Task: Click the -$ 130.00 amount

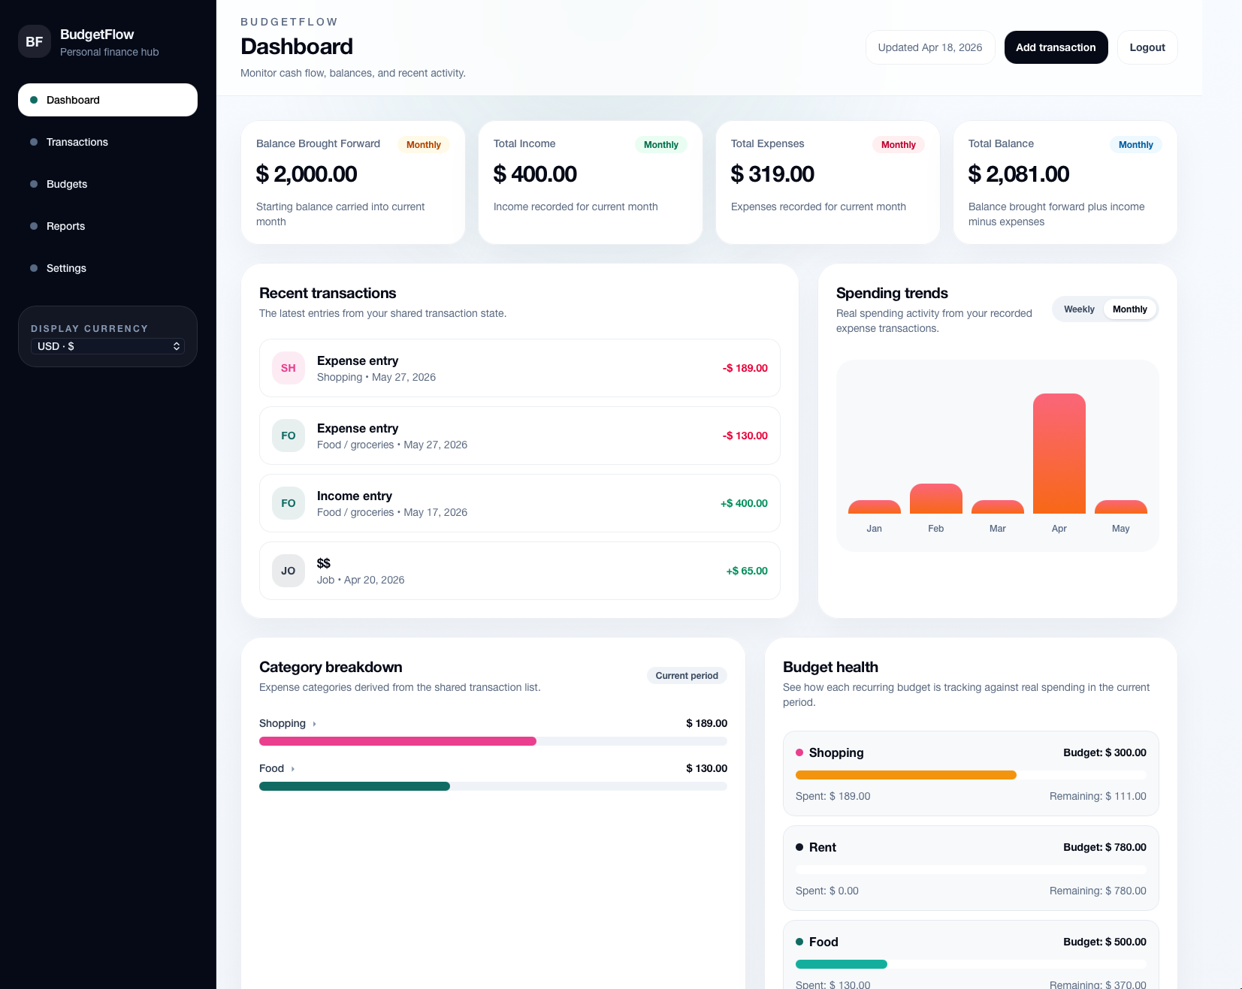Action: click(745, 436)
